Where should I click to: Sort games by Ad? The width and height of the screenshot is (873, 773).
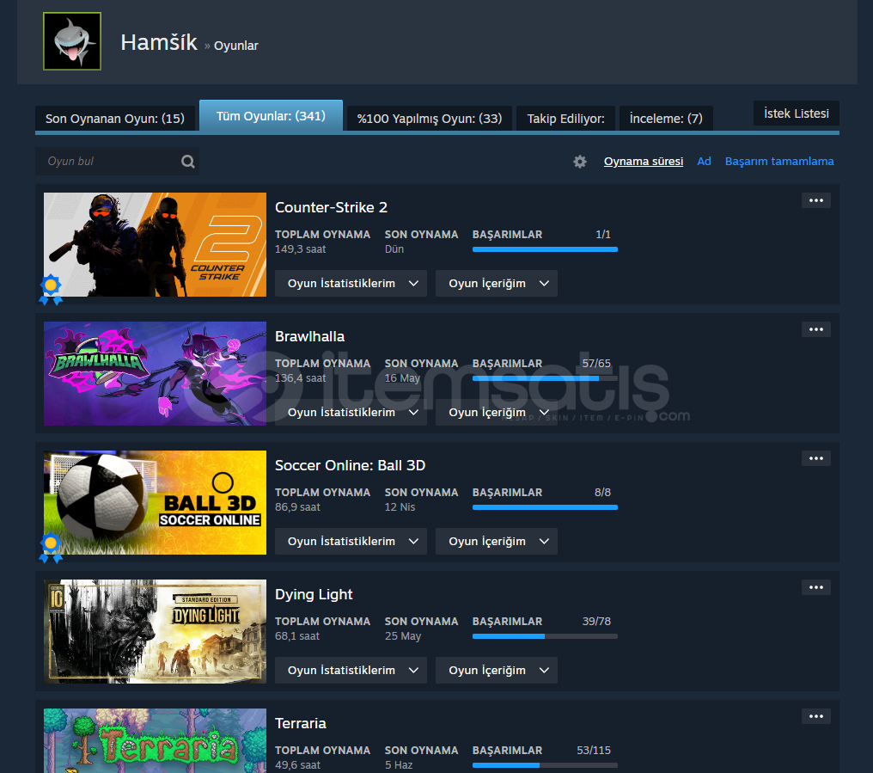click(x=704, y=161)
